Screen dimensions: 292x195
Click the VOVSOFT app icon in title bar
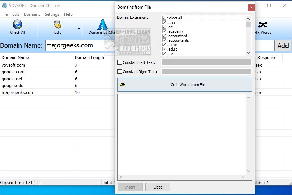[4, 5]
